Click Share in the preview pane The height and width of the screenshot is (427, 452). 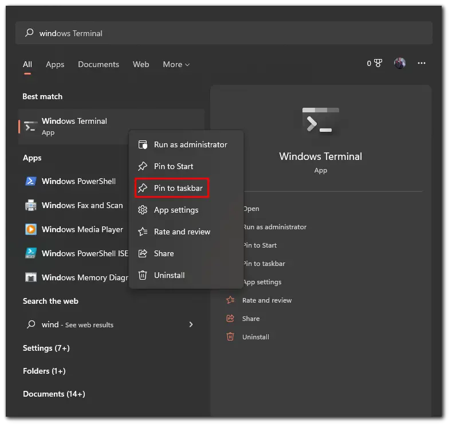click(x=251, y=319)
